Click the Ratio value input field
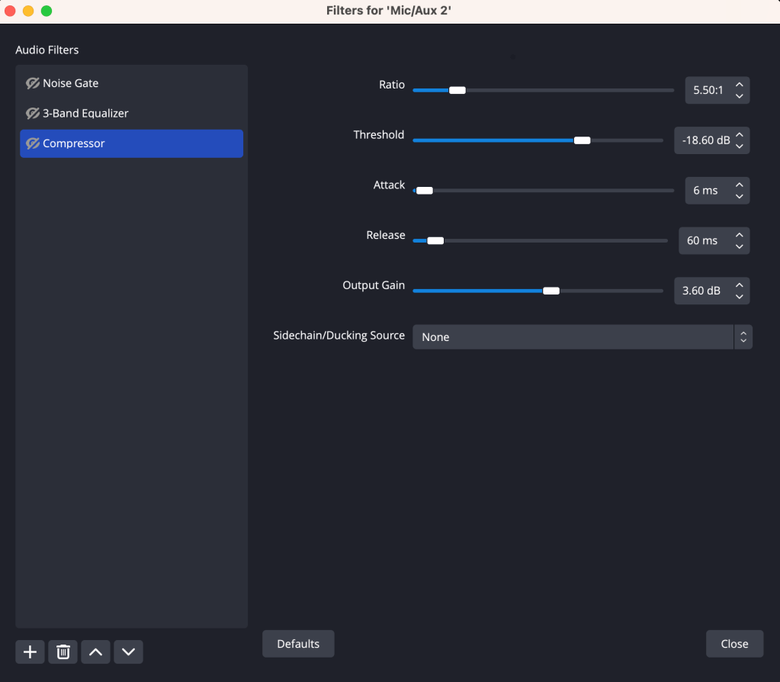Image resolution: width=780 pixels, height=682 pixels. [708, 90]
